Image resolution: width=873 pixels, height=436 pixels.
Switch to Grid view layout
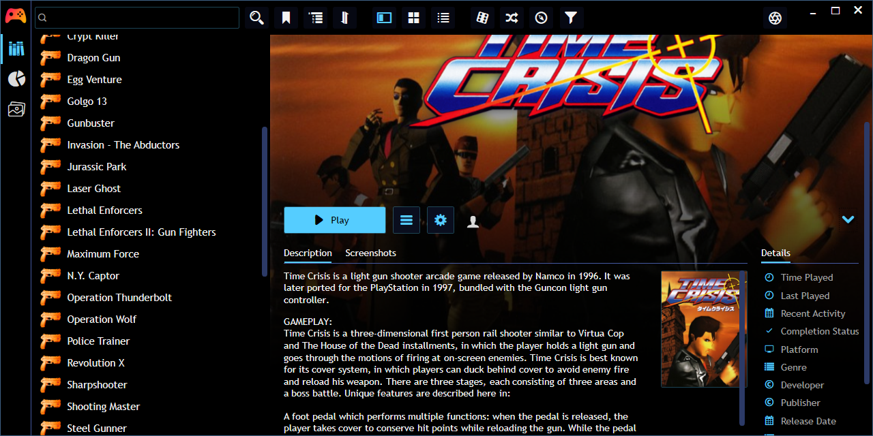point(414,18)
